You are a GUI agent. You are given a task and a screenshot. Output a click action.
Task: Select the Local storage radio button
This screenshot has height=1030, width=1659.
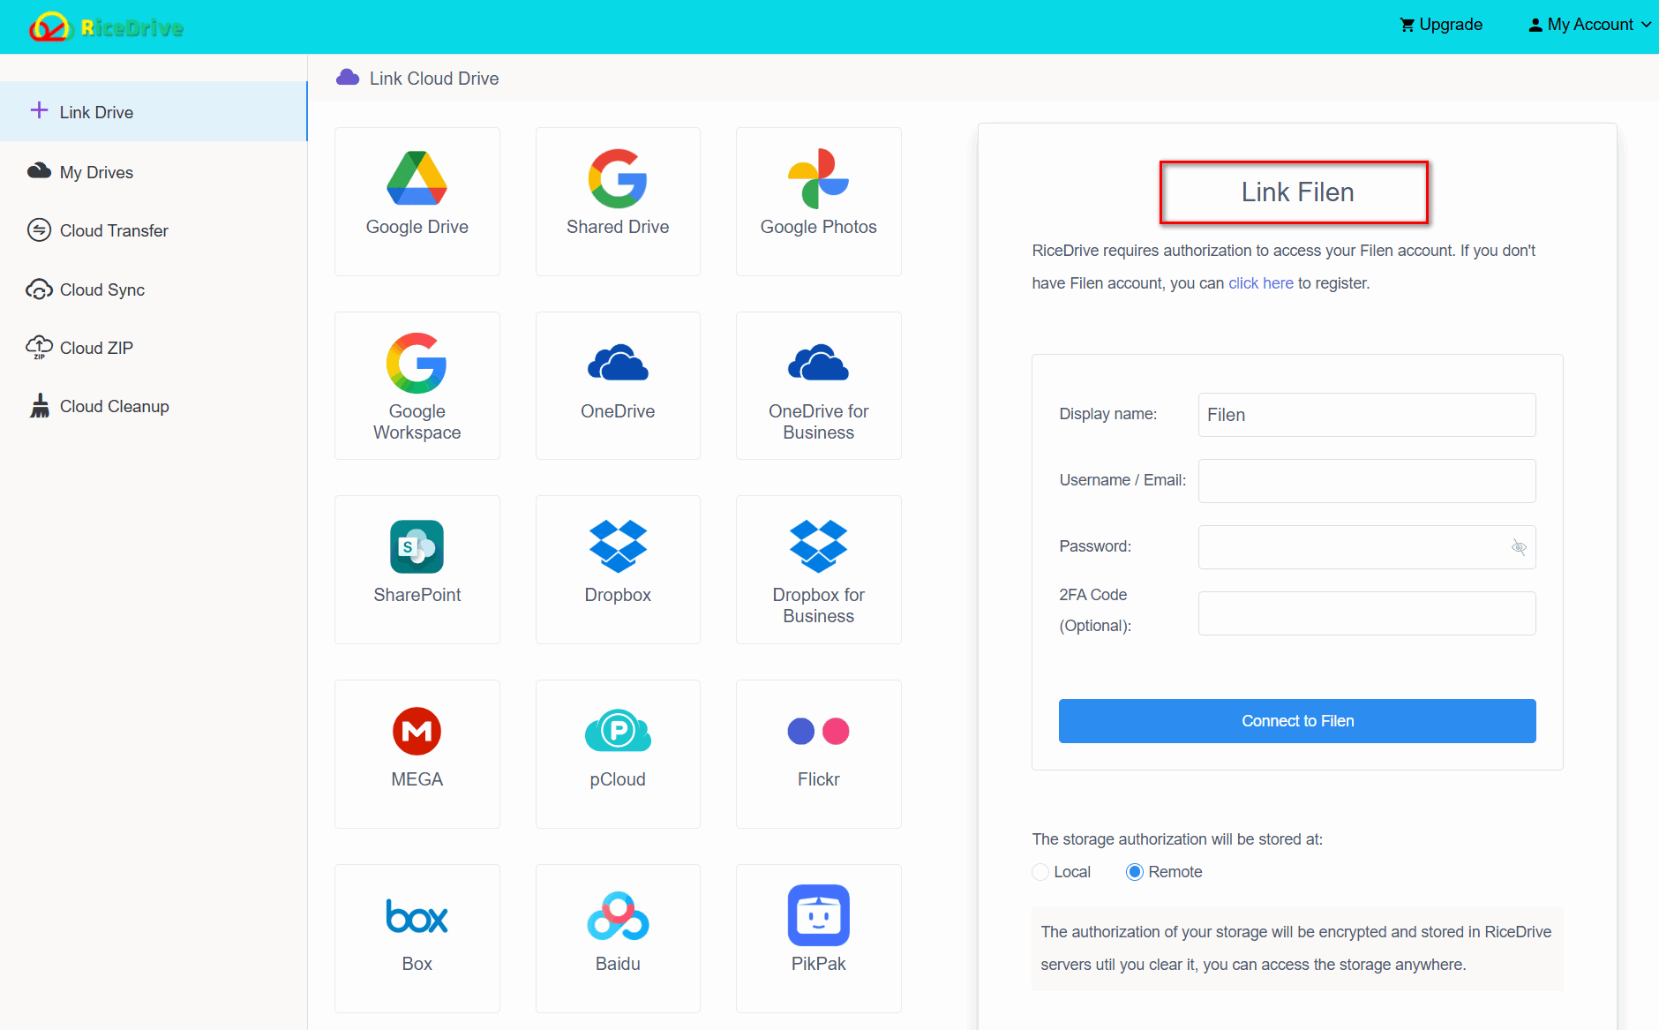coord(1040,872)
